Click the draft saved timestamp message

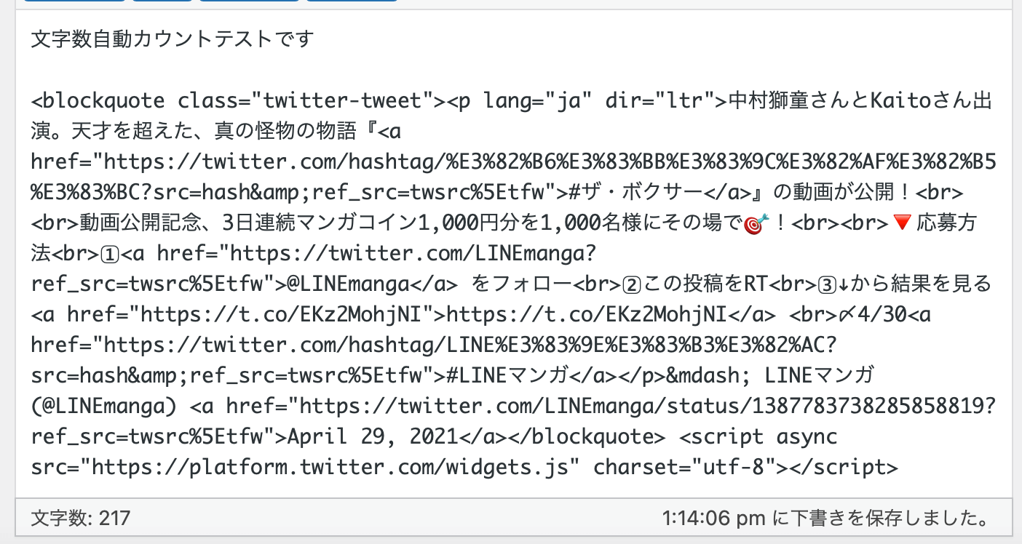click(824, 519)
